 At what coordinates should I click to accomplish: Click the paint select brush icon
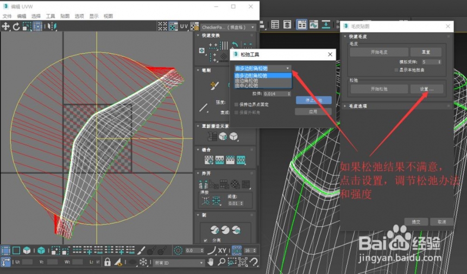pyautogui.click(x=141, y=251)
